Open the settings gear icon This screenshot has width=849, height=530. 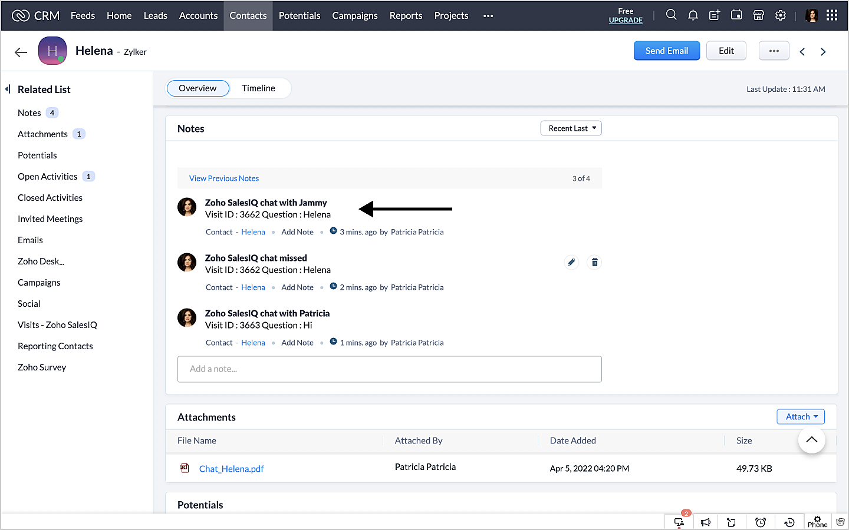[x=781, y=15]
